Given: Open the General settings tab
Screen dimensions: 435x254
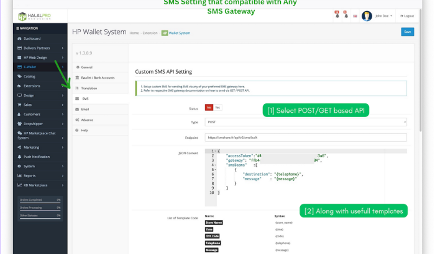Looking at the screenshot, I should pyautogui.click(x=100, y=68).
